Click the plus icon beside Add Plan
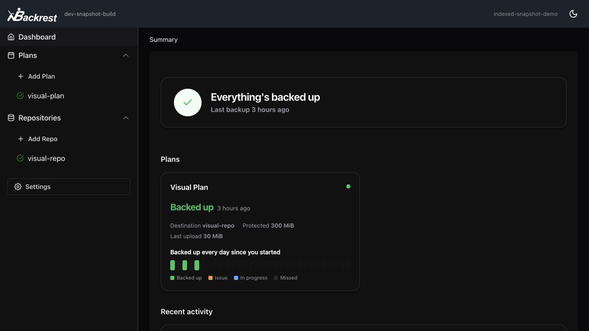The height and width of the screenshot is (331, 589). point(20,76)
